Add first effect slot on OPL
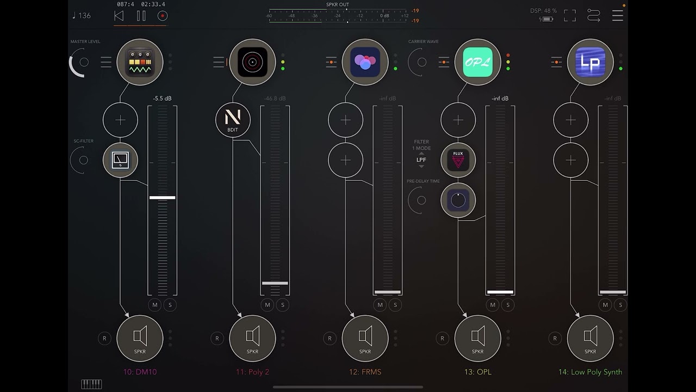This screenshot has width=696, height=392. pyautogui.click(x=458, y=120)
